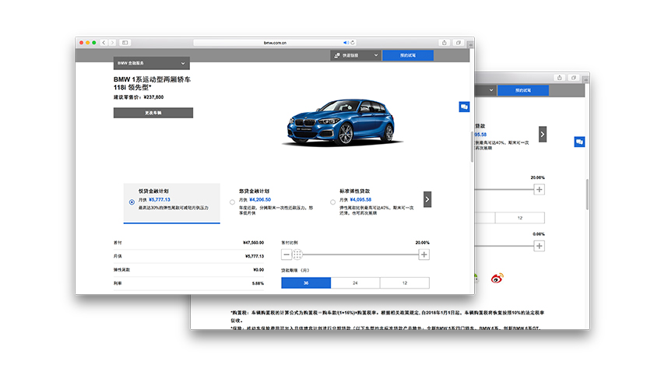Click the 更改车辆 change vehicle button
The height and width of the screenshot is (368, 654).
(x=153, y=113)
